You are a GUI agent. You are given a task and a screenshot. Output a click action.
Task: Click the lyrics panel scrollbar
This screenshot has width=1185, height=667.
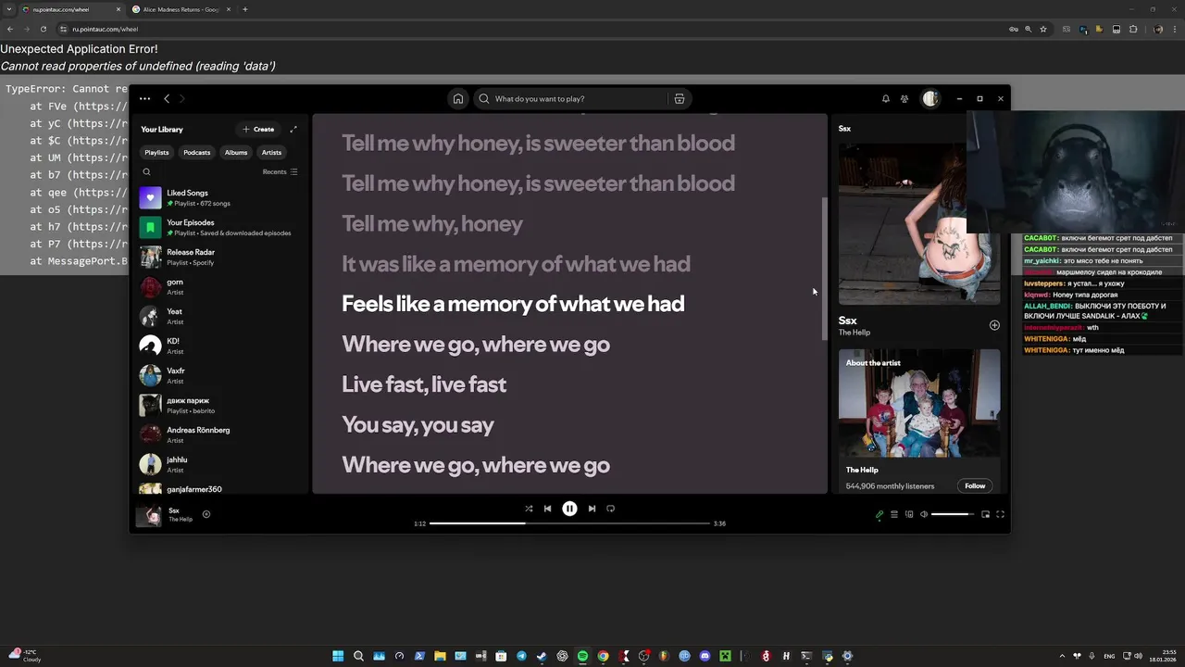[824, 270]
